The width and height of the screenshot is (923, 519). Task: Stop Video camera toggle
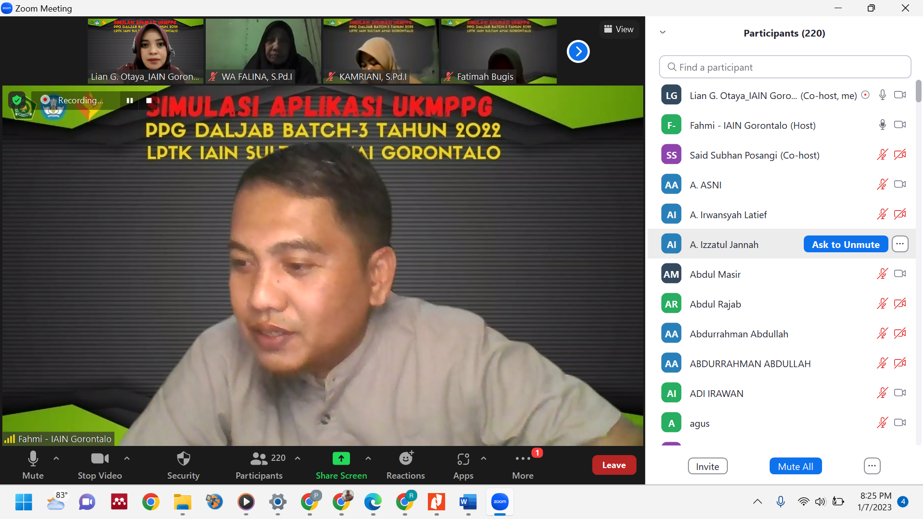(x=100, y=465)
